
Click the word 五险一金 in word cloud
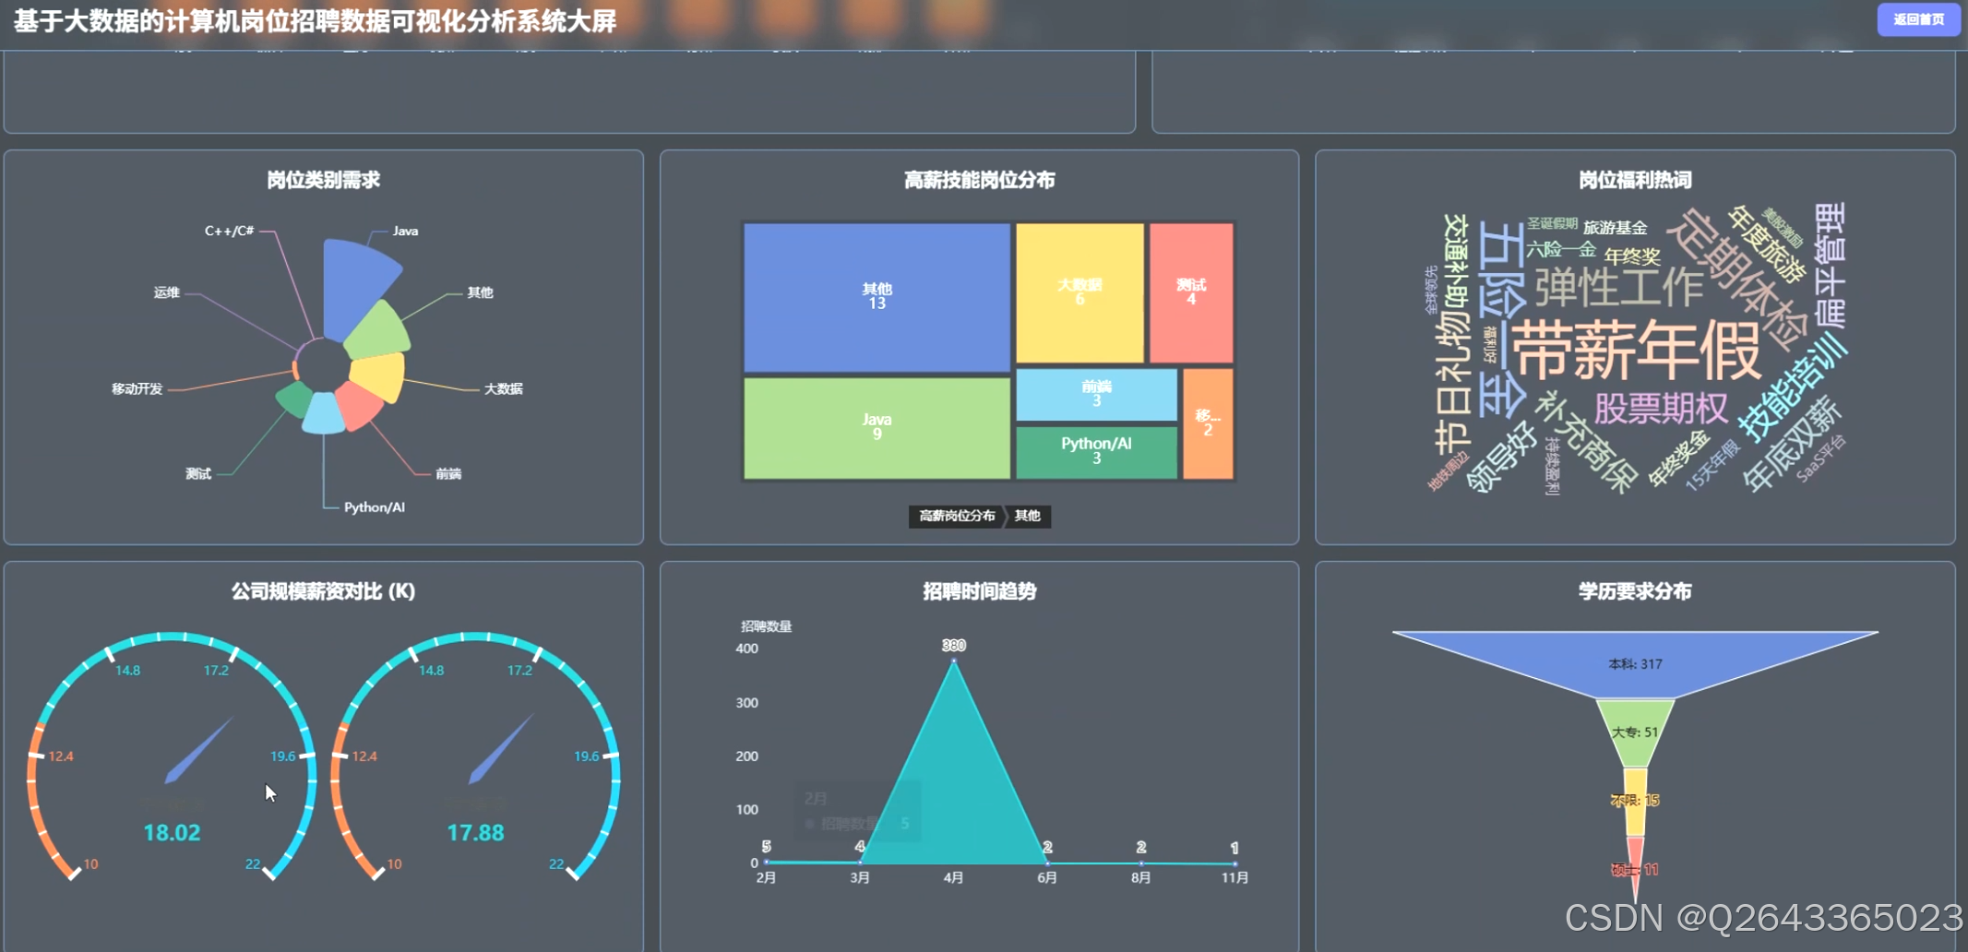(1501, 318)
